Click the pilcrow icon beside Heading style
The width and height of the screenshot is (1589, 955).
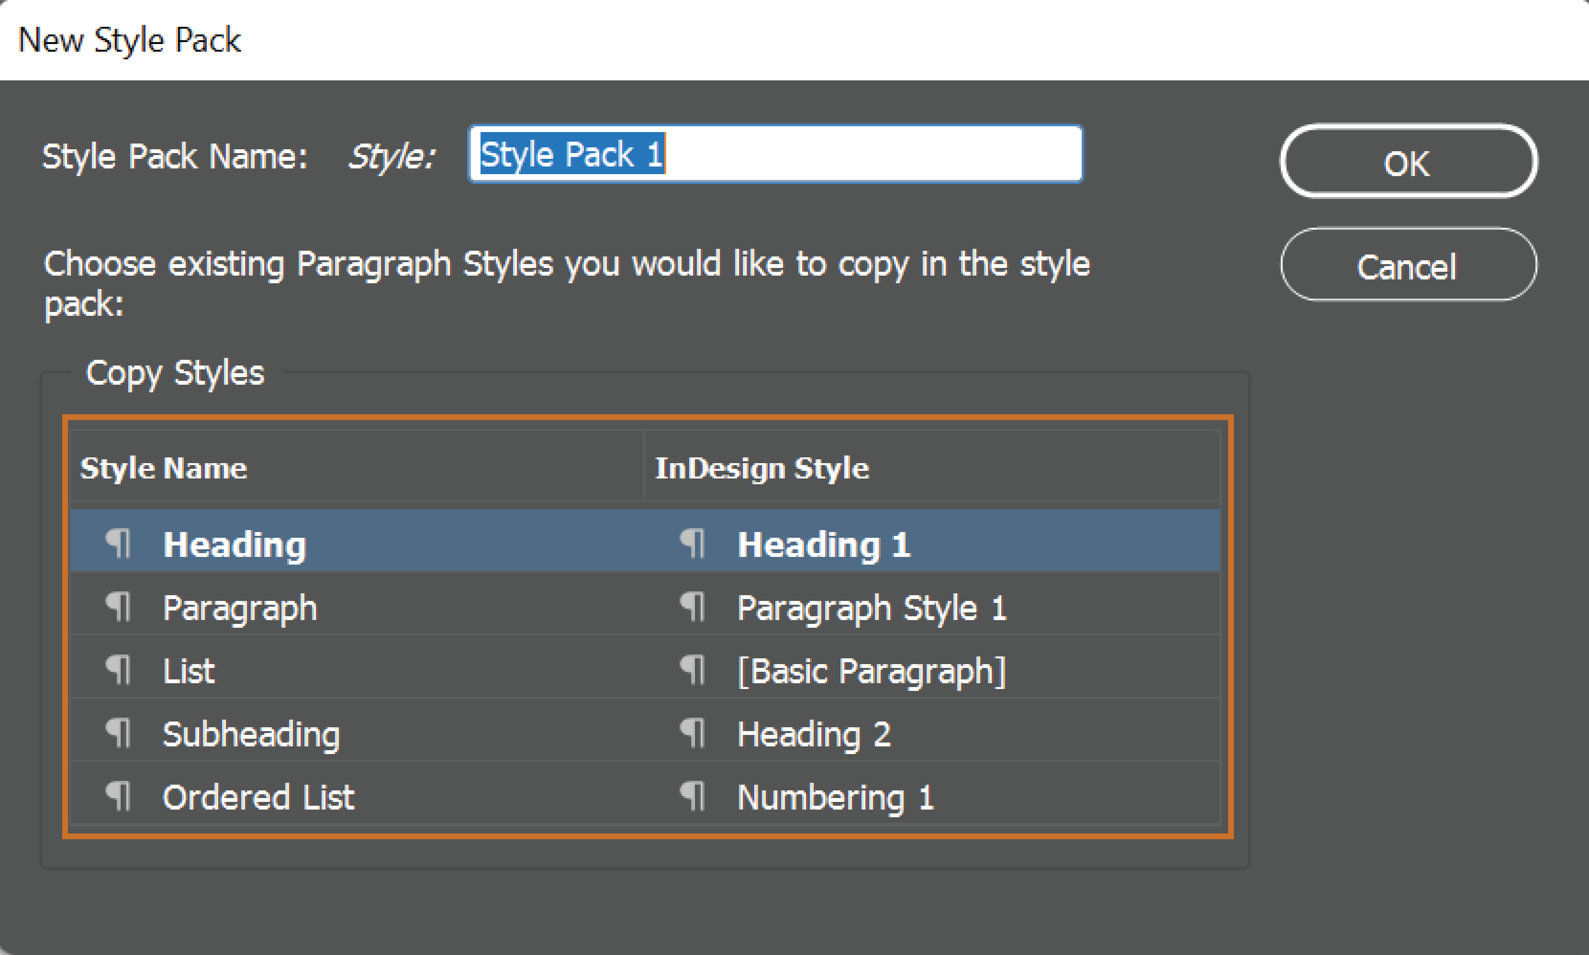(119, 544)
